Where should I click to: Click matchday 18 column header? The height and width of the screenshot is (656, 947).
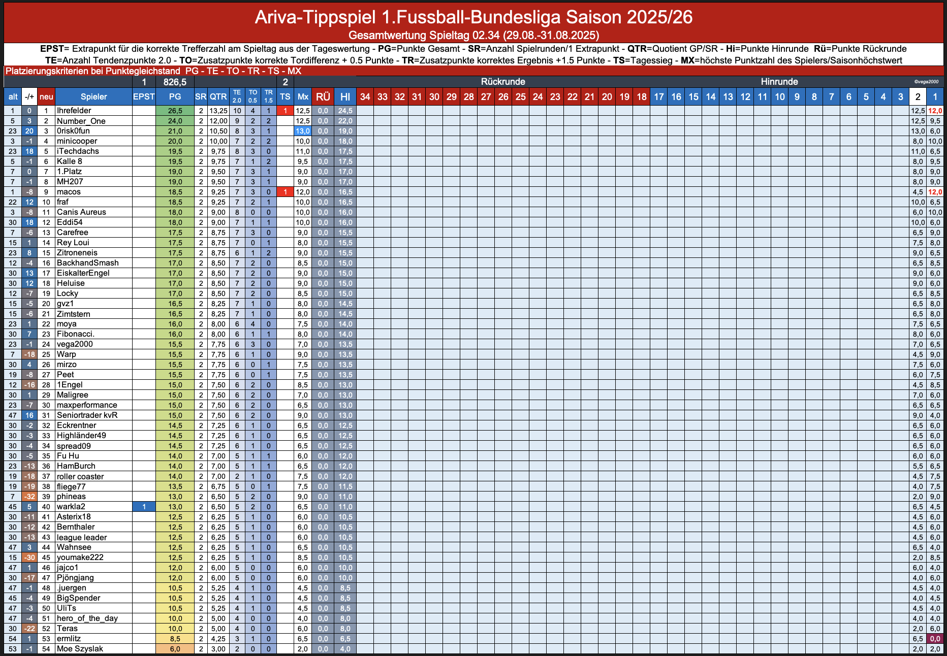[x=642, y=96]
